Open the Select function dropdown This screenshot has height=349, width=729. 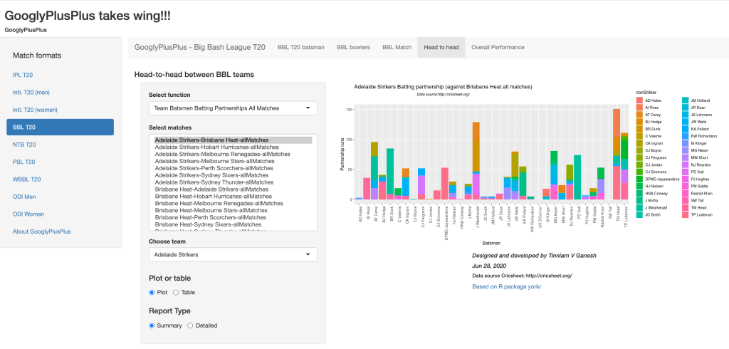tap(233, 108)
